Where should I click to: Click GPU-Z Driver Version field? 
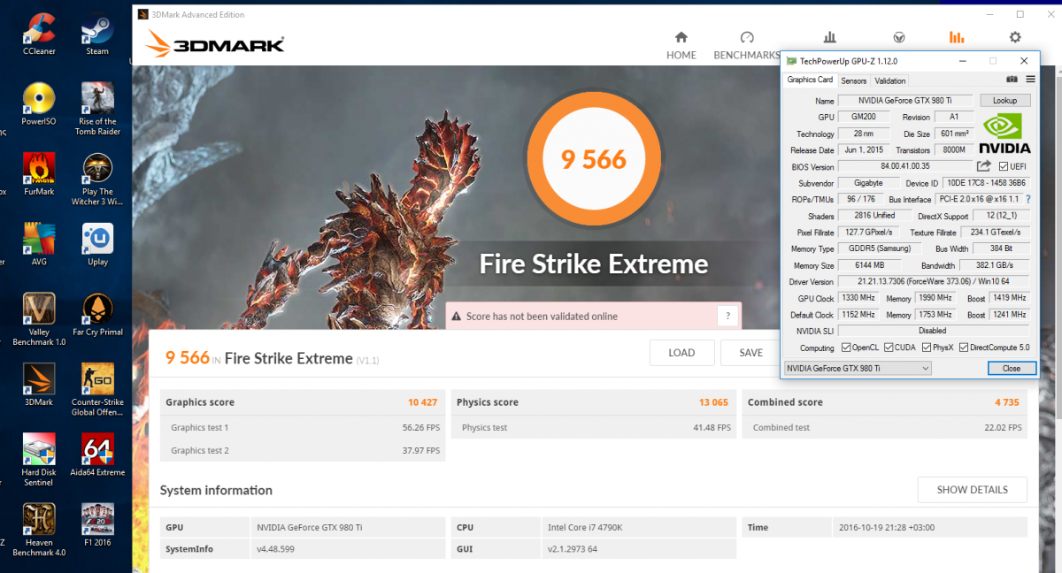(x=934, y=281)
